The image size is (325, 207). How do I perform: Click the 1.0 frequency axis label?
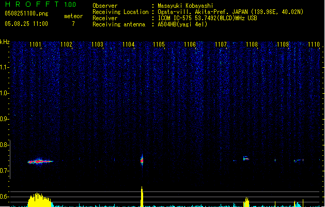[x=4, y=93]
